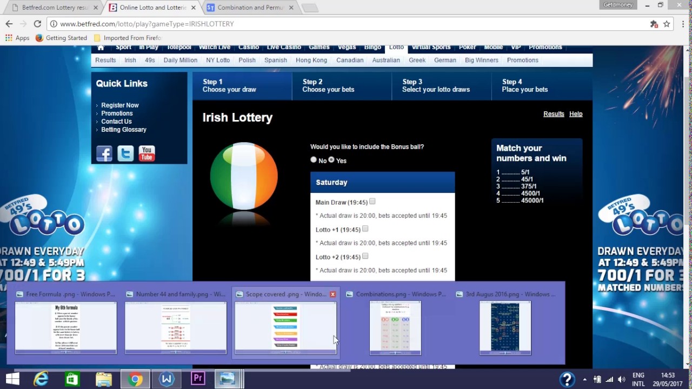The height and width of the screenshot is (389, 692).
Task: Click Promotions in Quick Links
Action: pos(117,113)
